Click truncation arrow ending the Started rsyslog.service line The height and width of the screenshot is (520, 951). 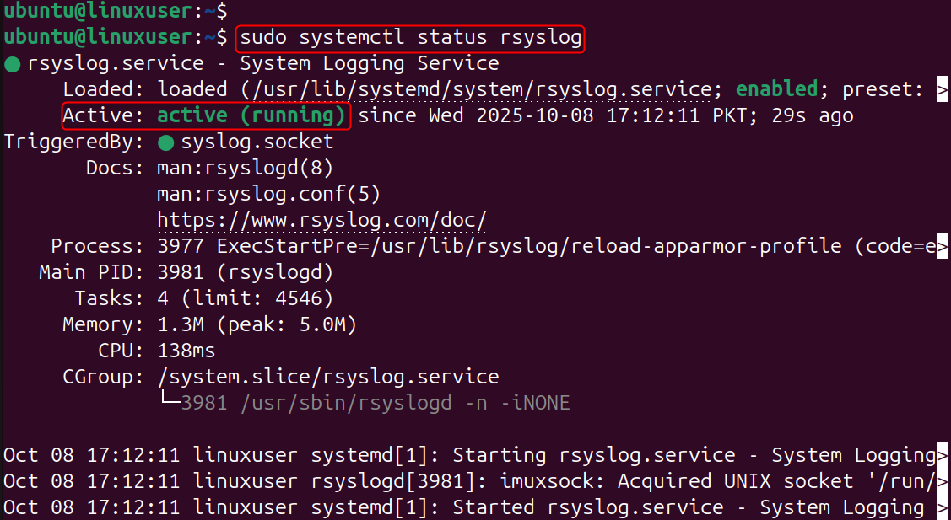(943, 507)
